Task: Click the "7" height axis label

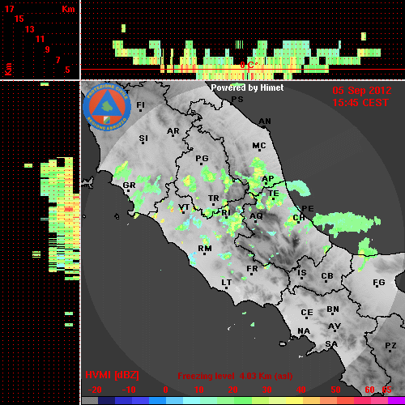Action: 58,60
